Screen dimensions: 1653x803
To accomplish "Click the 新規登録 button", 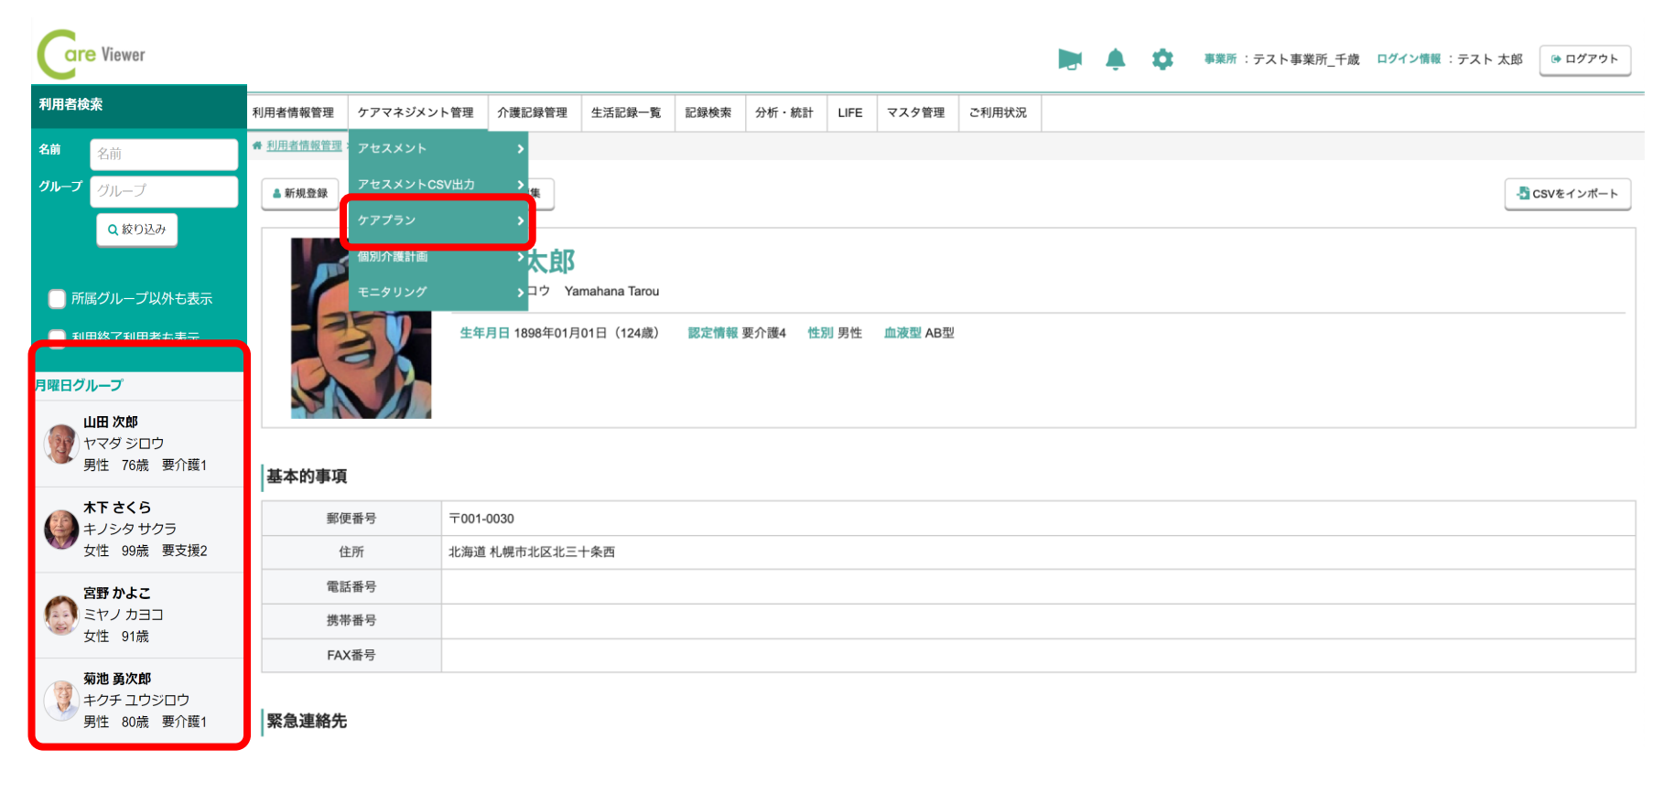I will click(300, 194).
